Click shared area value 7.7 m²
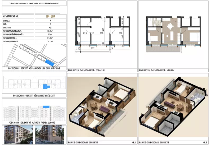 pos(50,34)
